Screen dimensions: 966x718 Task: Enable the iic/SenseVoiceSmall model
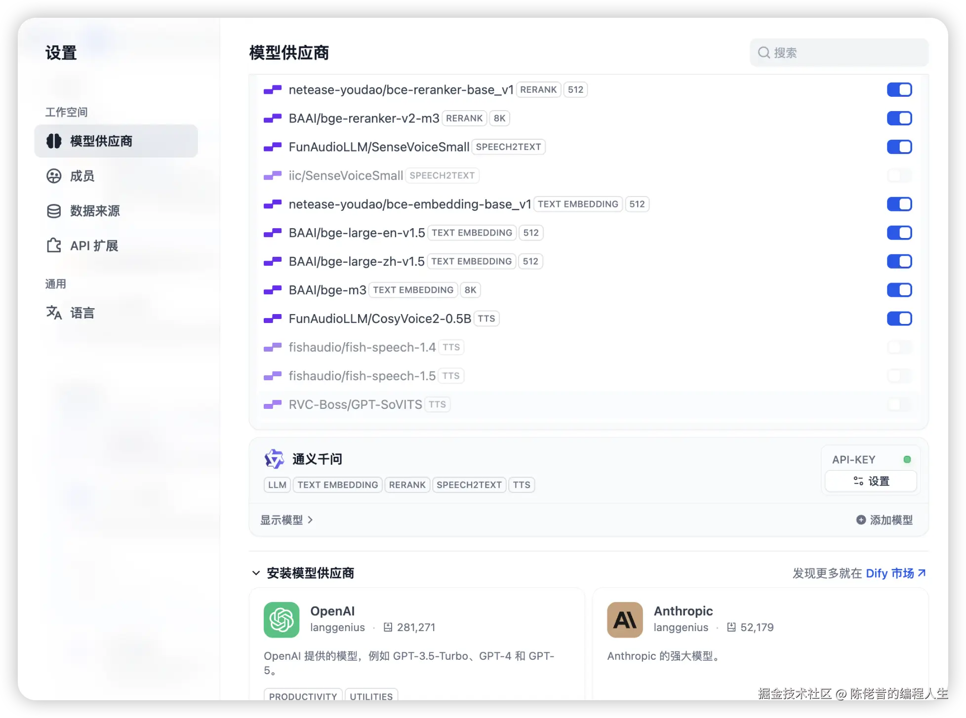(x=899, y=176)
